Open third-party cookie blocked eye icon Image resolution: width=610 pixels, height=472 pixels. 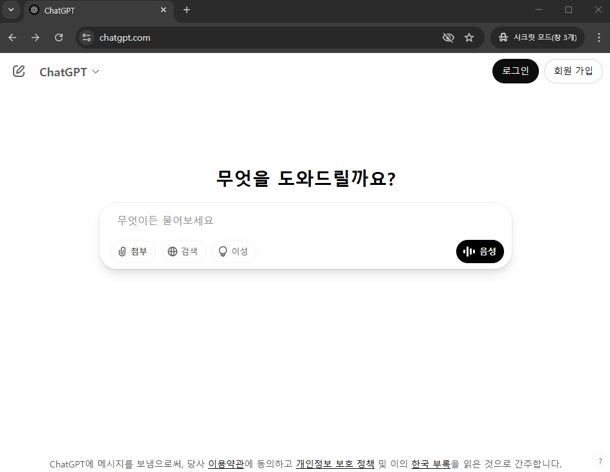(448, 38)
